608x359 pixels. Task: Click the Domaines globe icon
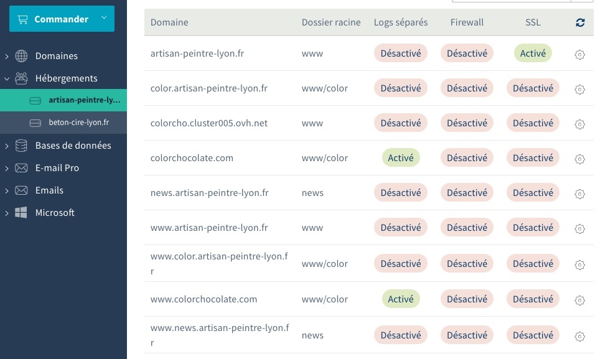21,56
